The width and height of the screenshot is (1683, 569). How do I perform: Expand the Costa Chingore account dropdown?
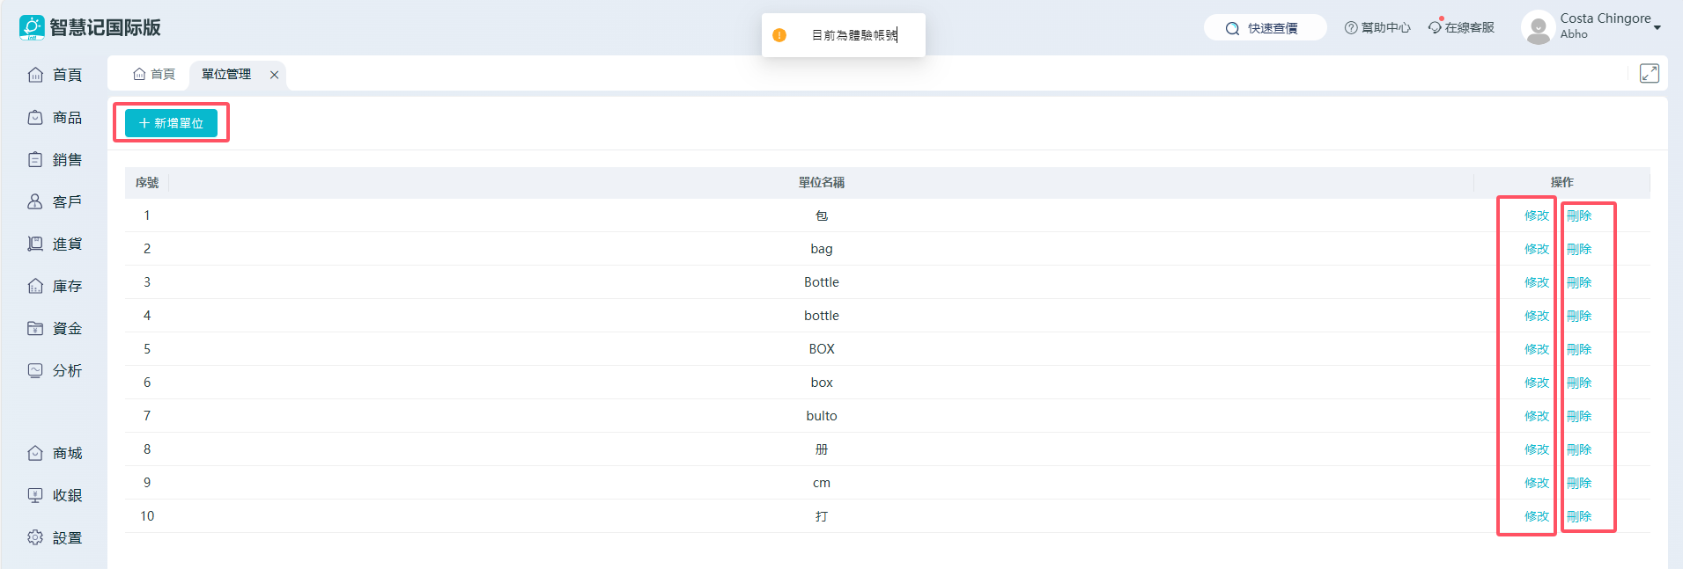1657,27
